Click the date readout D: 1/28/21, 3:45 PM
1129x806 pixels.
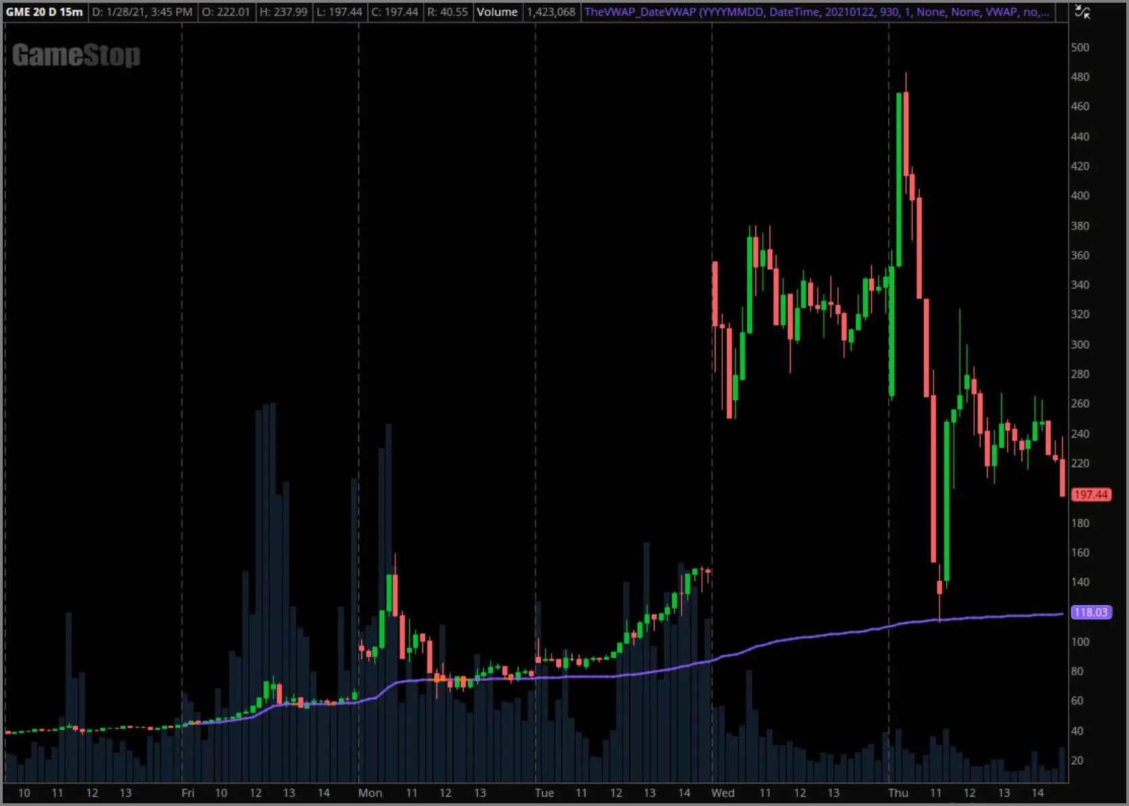tap(142, 12)
